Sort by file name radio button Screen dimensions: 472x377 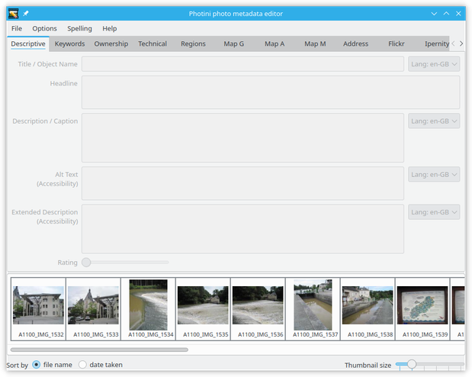click(x=36, y=365)
